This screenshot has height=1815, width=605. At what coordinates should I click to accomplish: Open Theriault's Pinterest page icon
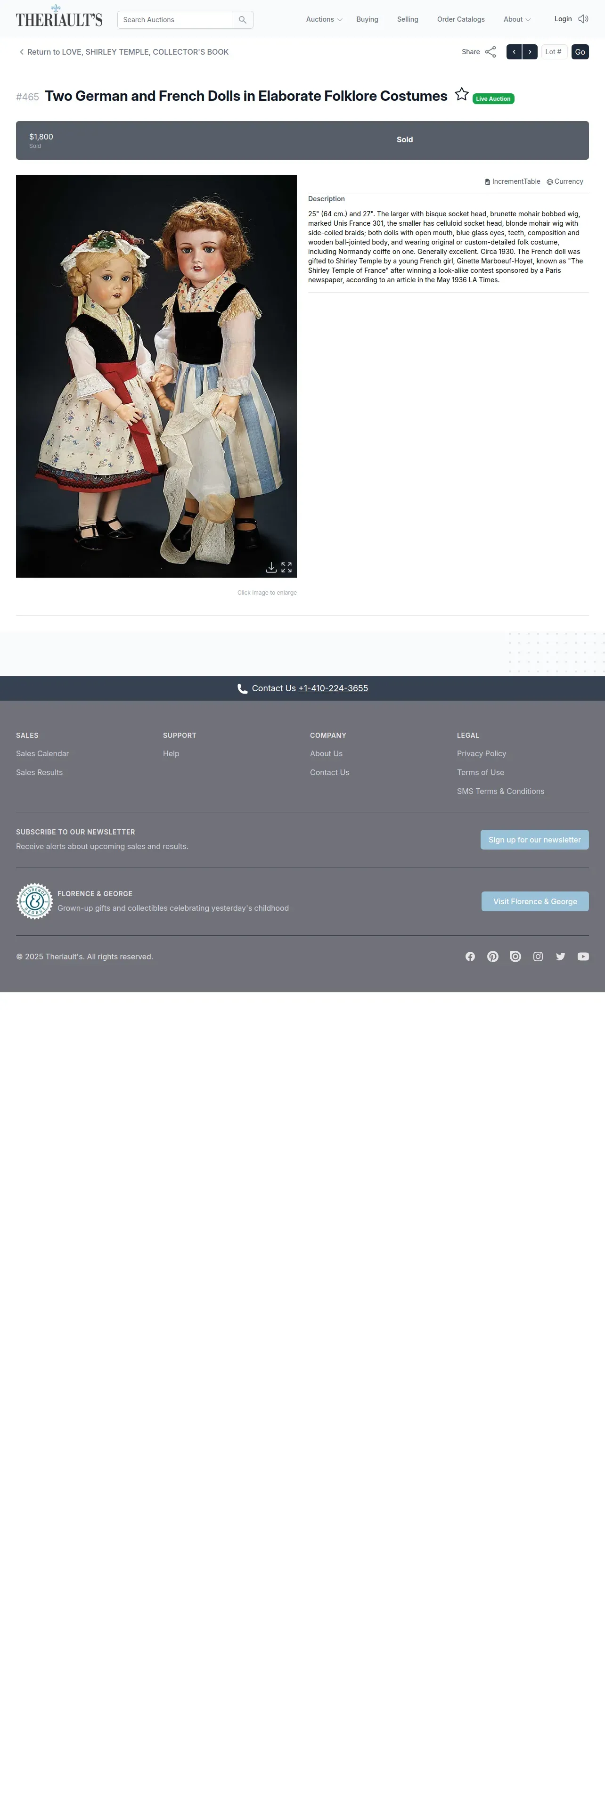[x=493, y=957]
